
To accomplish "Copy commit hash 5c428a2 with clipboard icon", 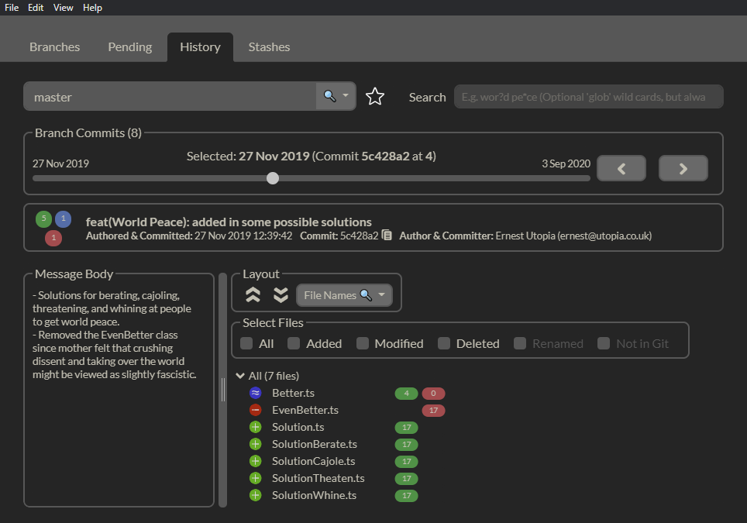I will click(387, 236).
